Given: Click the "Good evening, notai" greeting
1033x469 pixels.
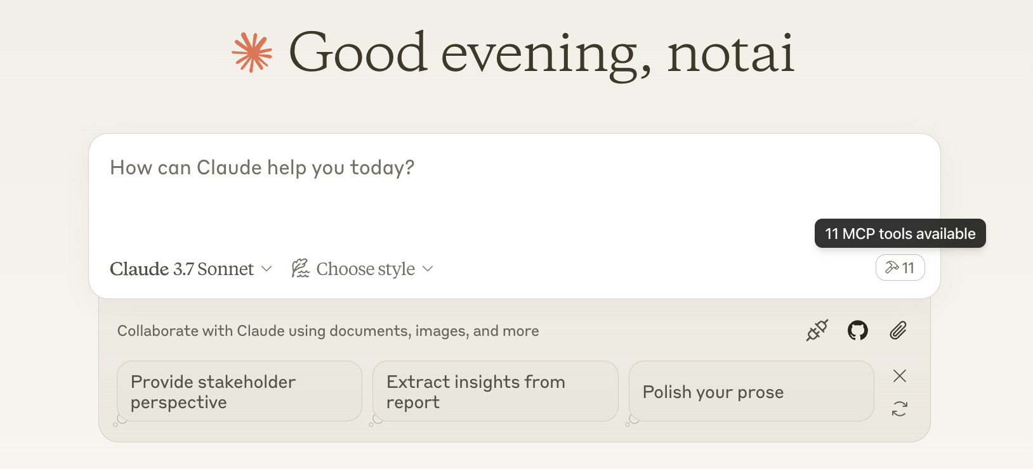Looking at the screenshot, I should pyautogui.click(x=541, y=53).
